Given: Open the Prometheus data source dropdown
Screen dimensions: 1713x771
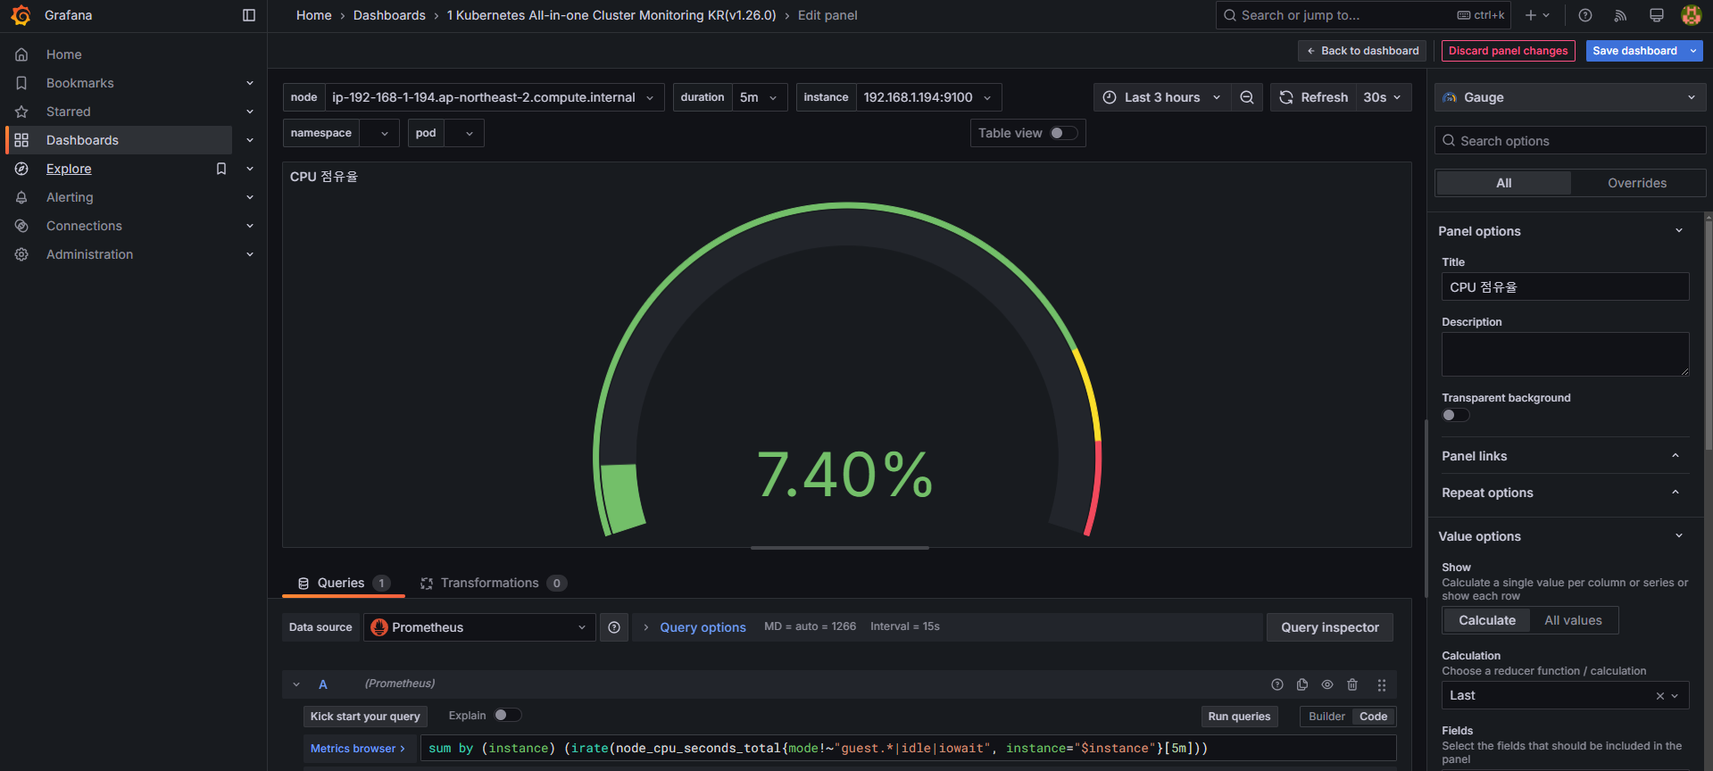Looking at the screenshot, I should pyautogui.click(x=479, y=627).
